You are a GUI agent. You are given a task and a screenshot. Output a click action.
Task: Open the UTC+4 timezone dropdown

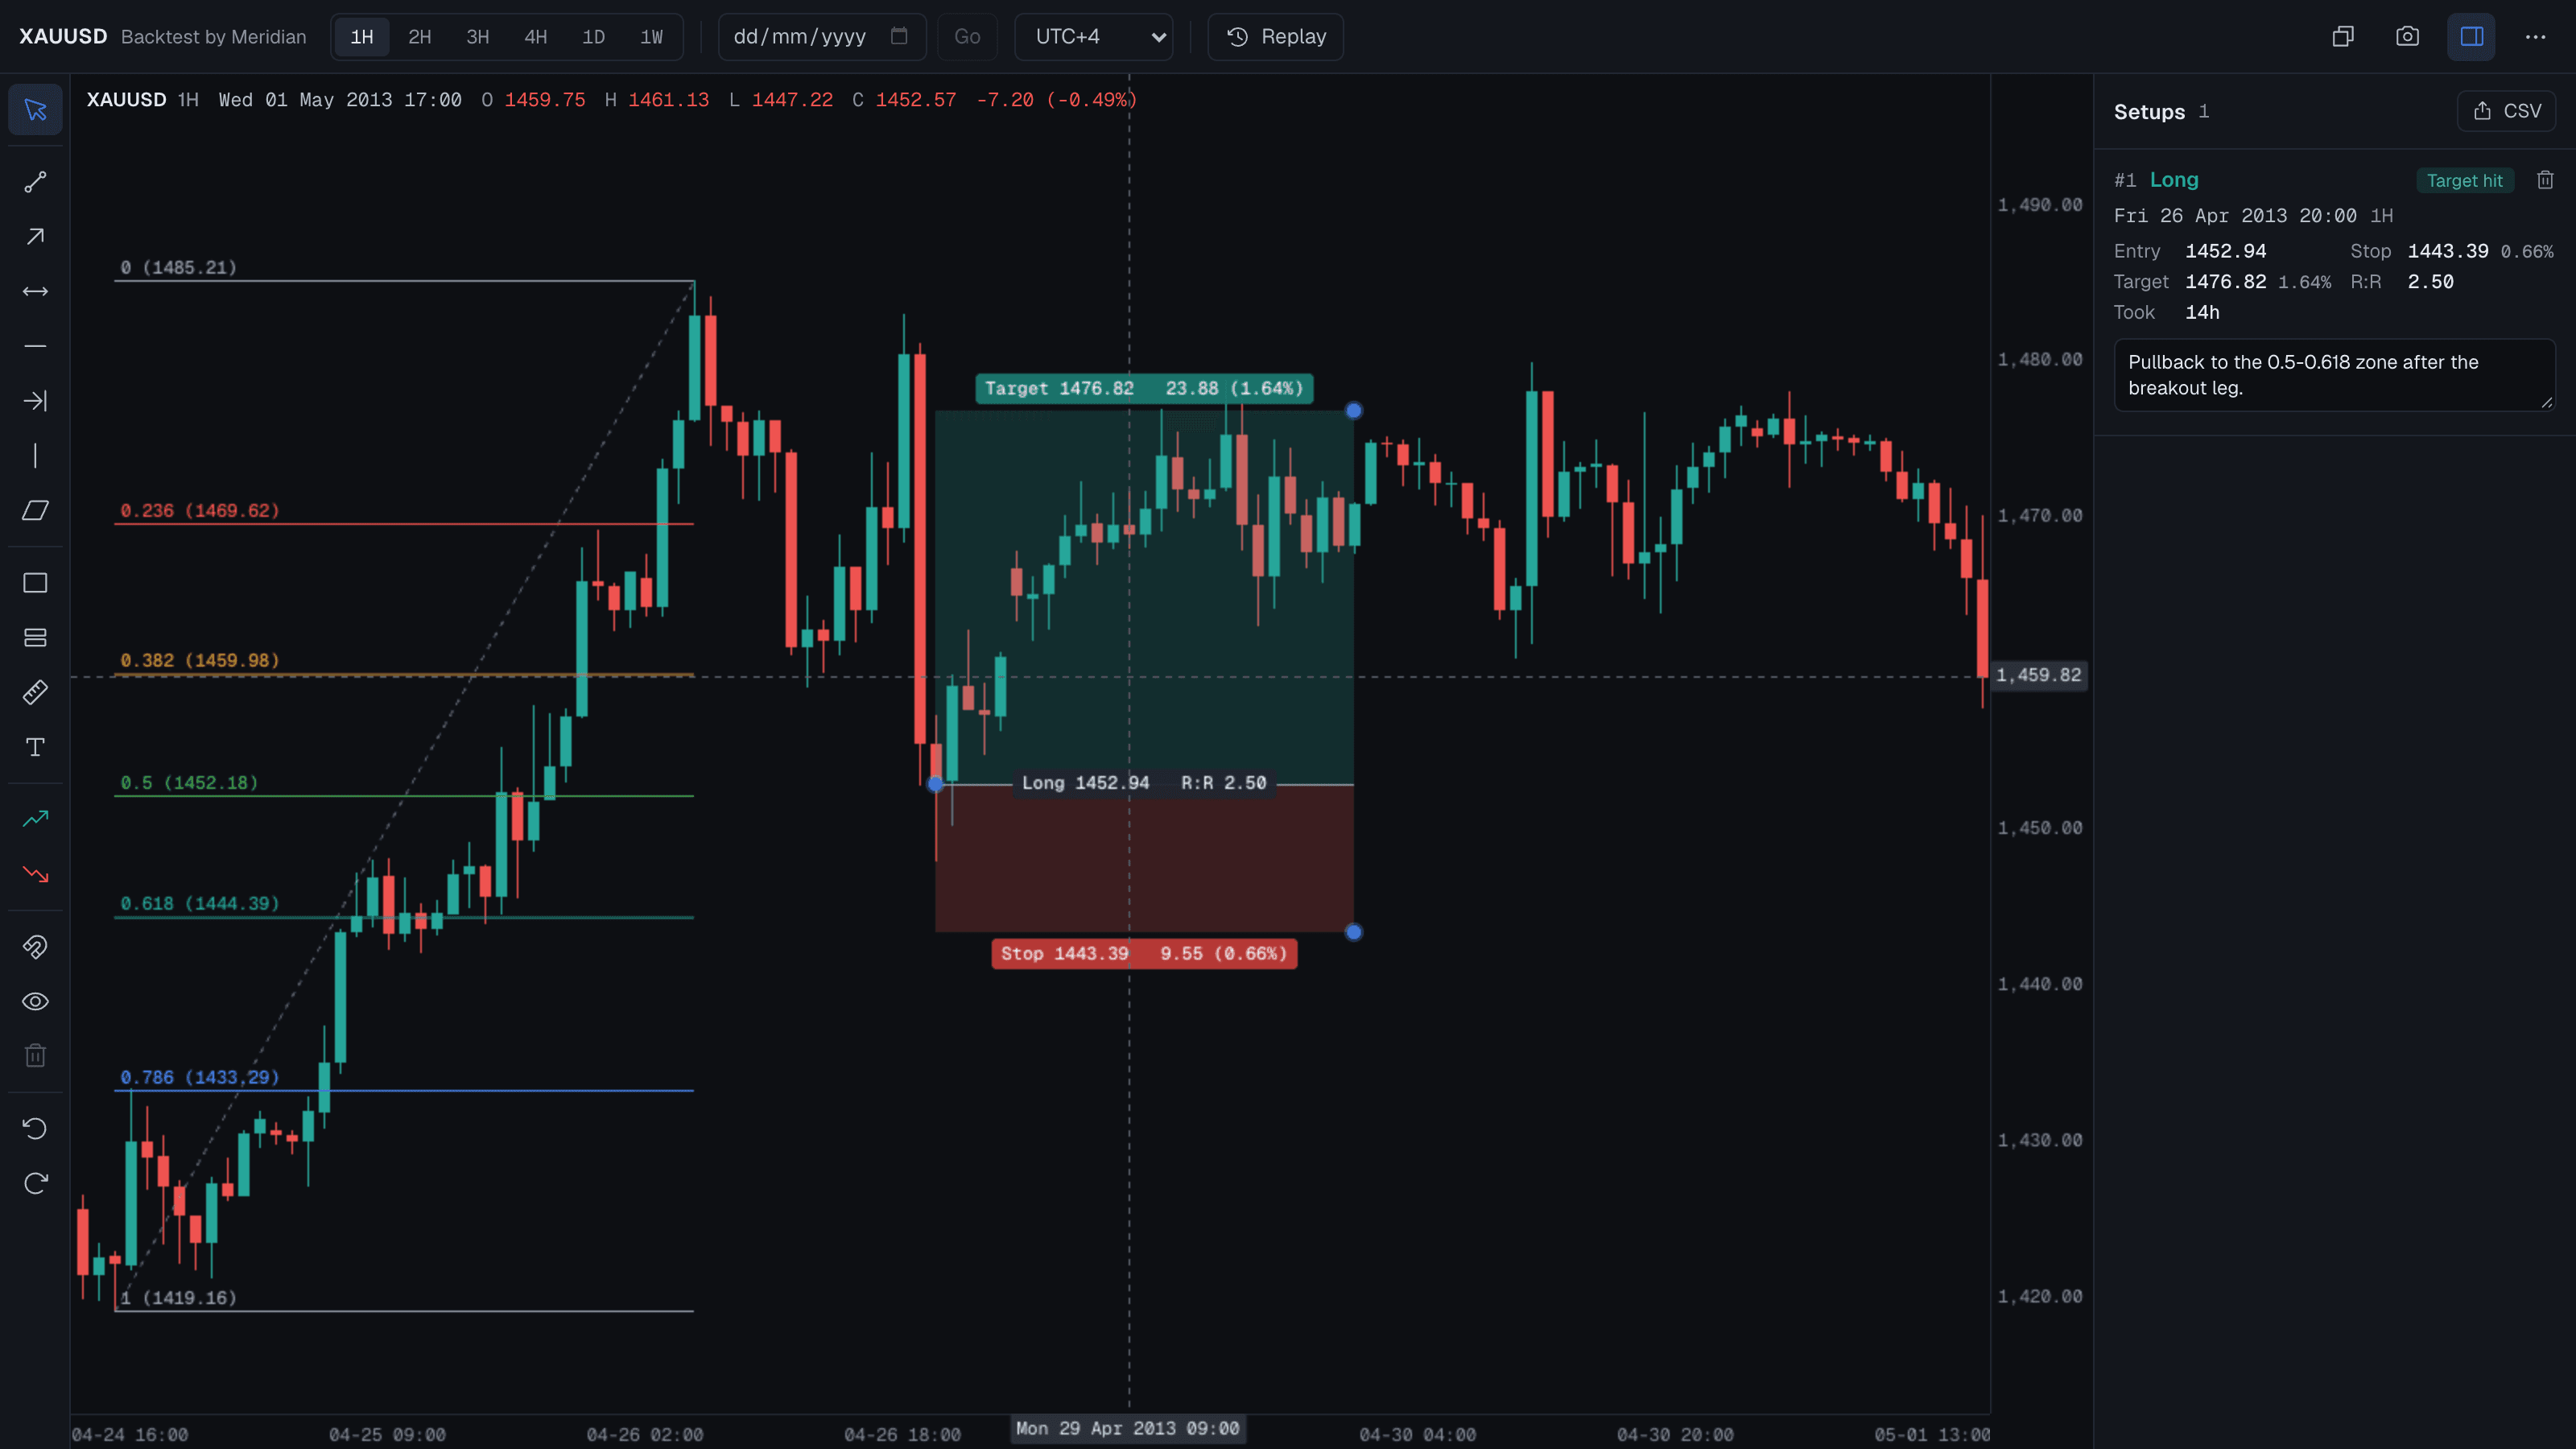[1094, 37]
